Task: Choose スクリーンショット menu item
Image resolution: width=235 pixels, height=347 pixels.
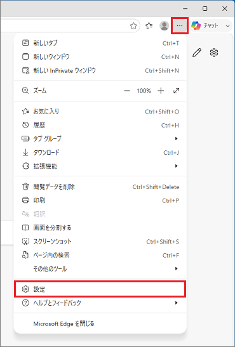Action: click(100, 242)
